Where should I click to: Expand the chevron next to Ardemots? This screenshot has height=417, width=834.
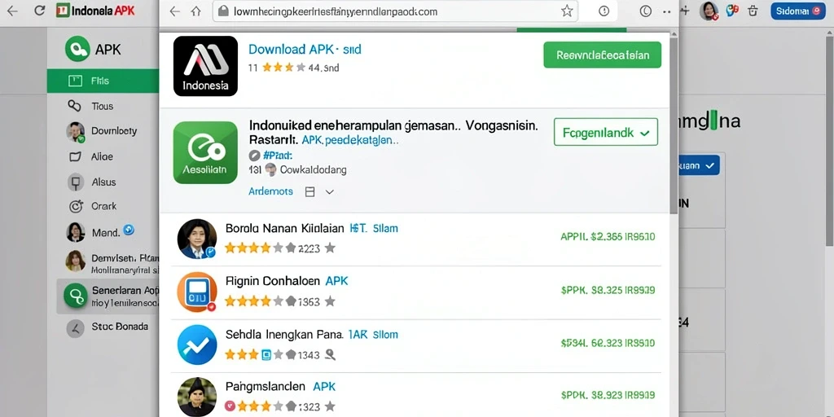pos(329,192)
